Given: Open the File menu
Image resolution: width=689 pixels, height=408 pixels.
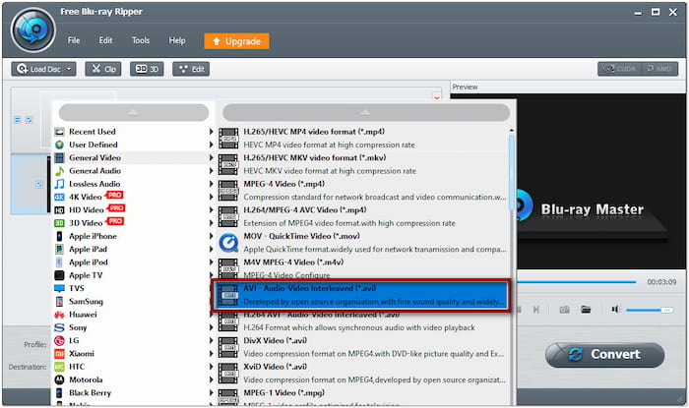Looking at the screenshot, I should (x=74, y=41).
